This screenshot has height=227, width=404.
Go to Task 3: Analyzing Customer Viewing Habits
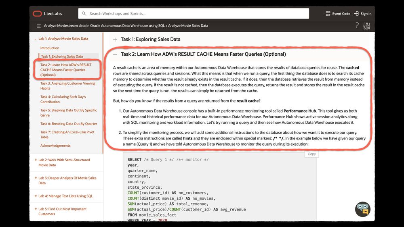68,86
